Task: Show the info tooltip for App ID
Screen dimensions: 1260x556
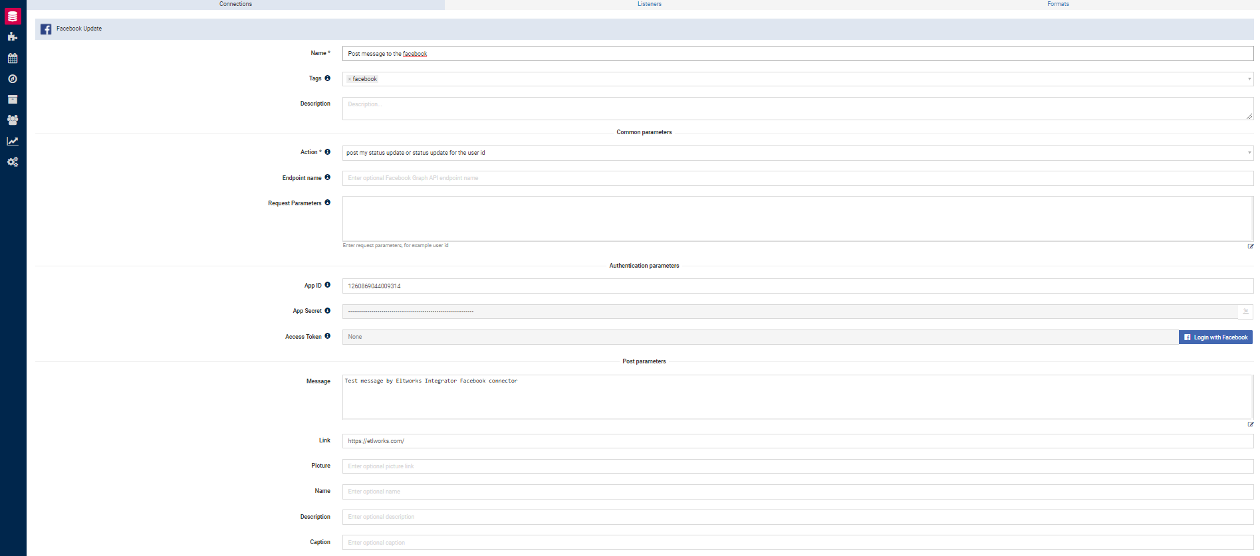Action: tap(327, 285)
